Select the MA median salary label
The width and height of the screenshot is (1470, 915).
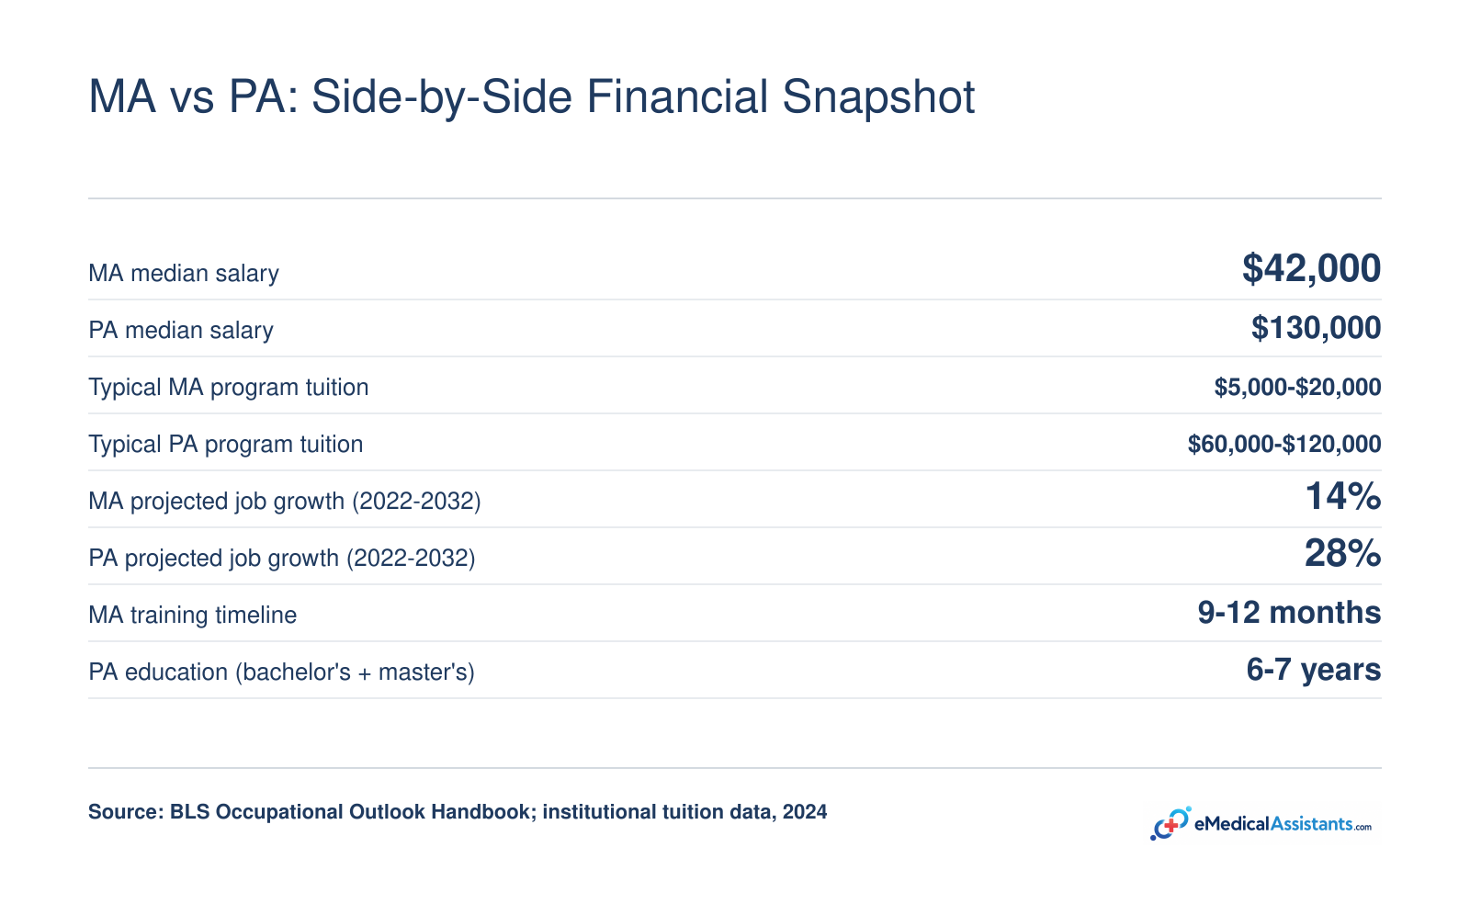[x=184, y=273]
